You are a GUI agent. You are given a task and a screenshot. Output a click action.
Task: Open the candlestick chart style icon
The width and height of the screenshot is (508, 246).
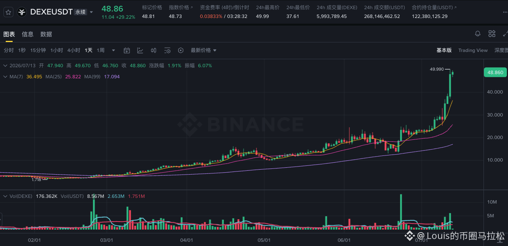(154, 50)
